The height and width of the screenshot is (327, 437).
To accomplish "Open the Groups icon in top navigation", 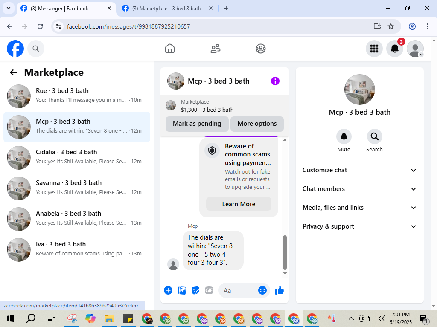I will [261, 49].
